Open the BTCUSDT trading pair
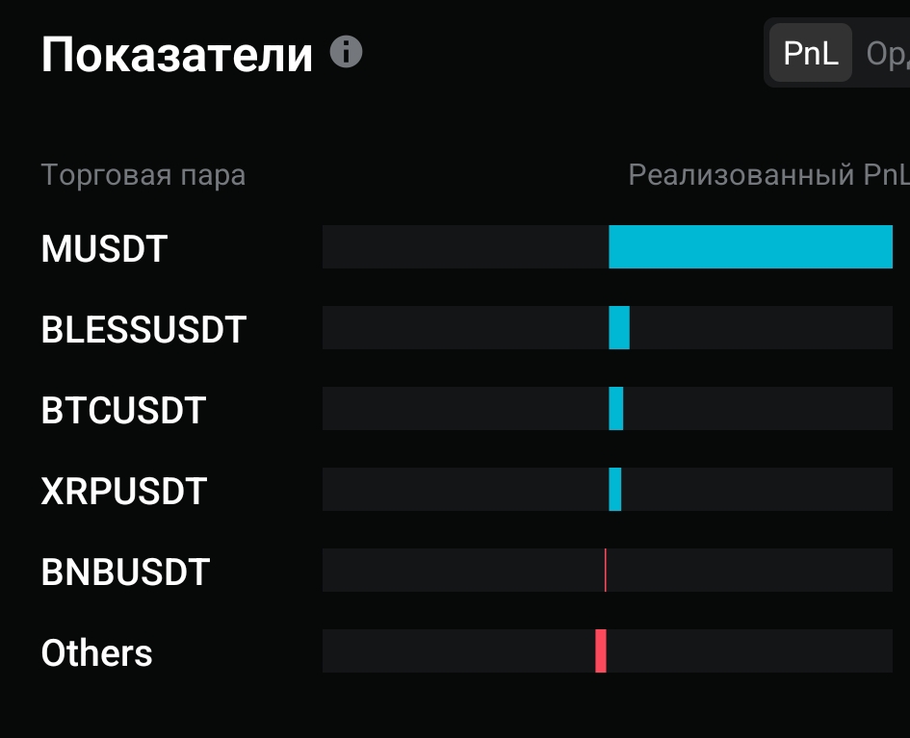910x738 pixels. point(123,411)
